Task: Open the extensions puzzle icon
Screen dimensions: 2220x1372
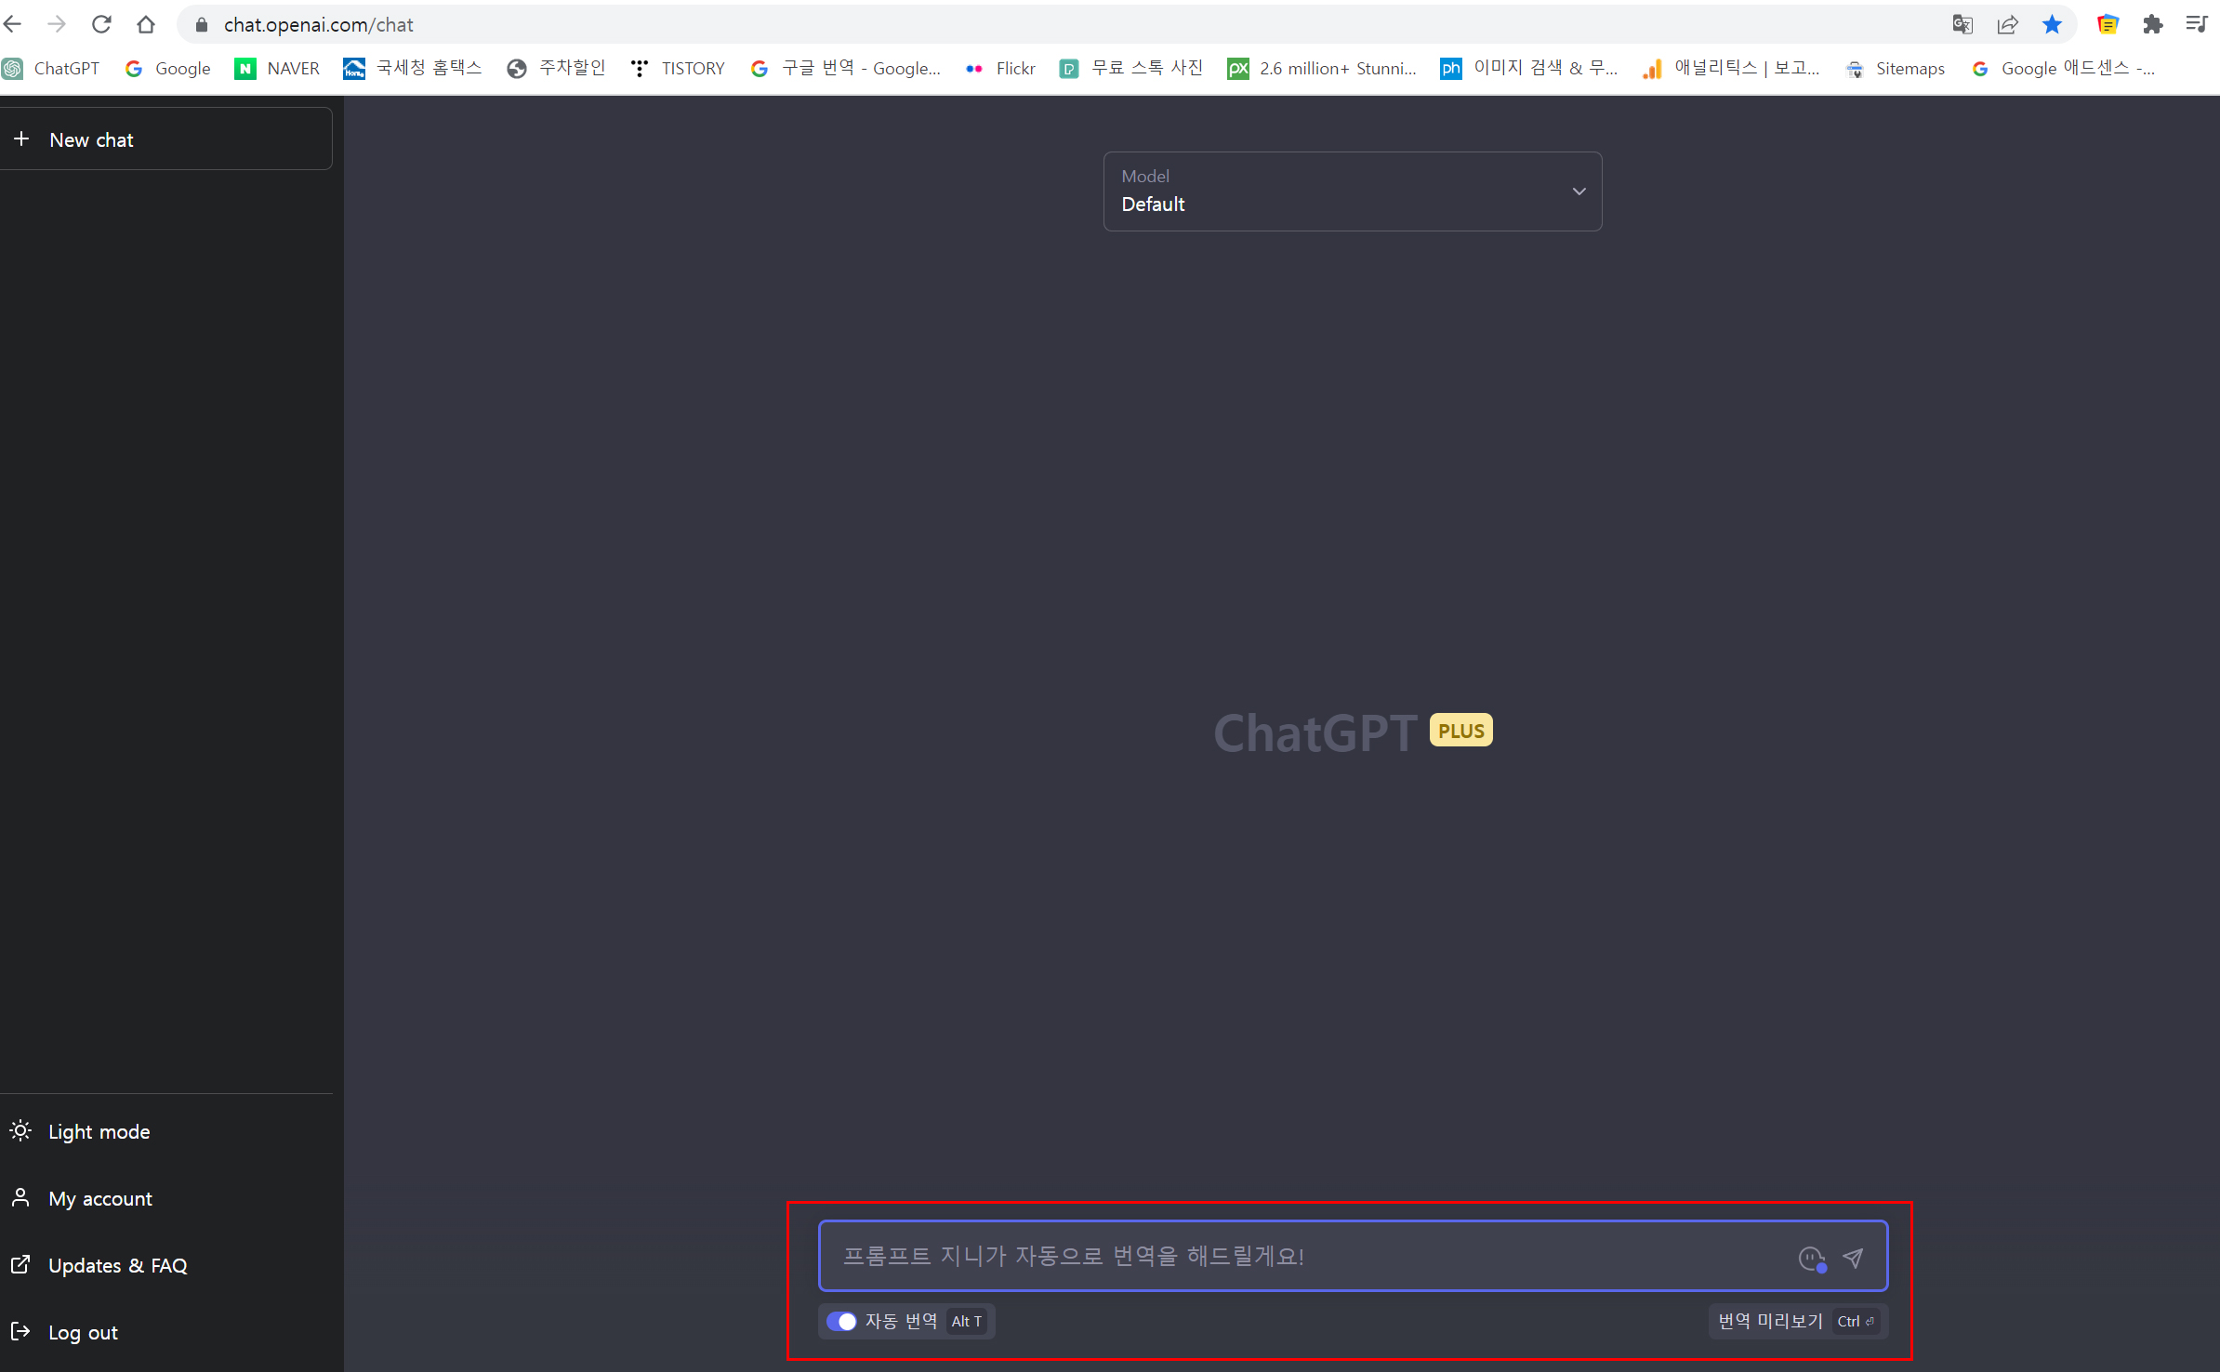Action: tap(2152, 24)
